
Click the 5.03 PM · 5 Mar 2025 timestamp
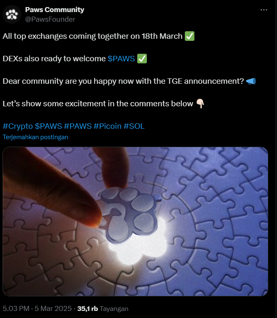point(37,308)
